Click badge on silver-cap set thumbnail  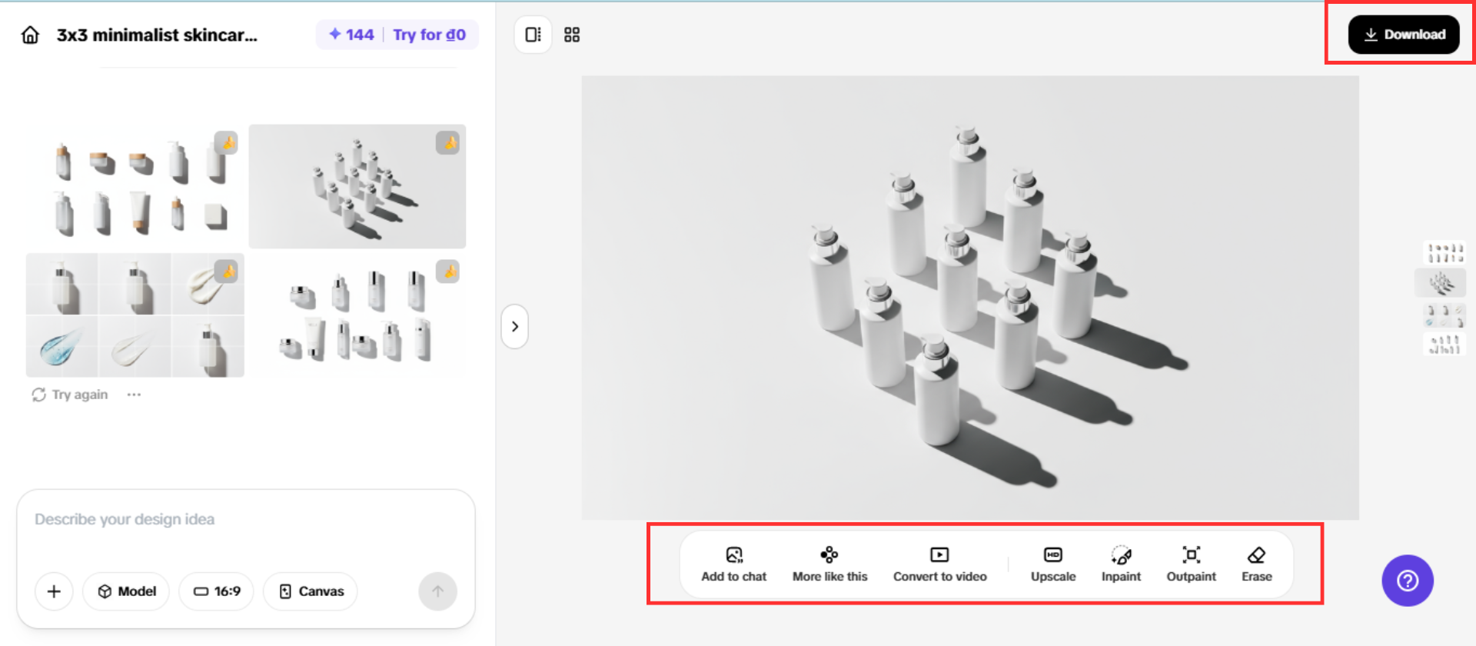coord(447,271)
